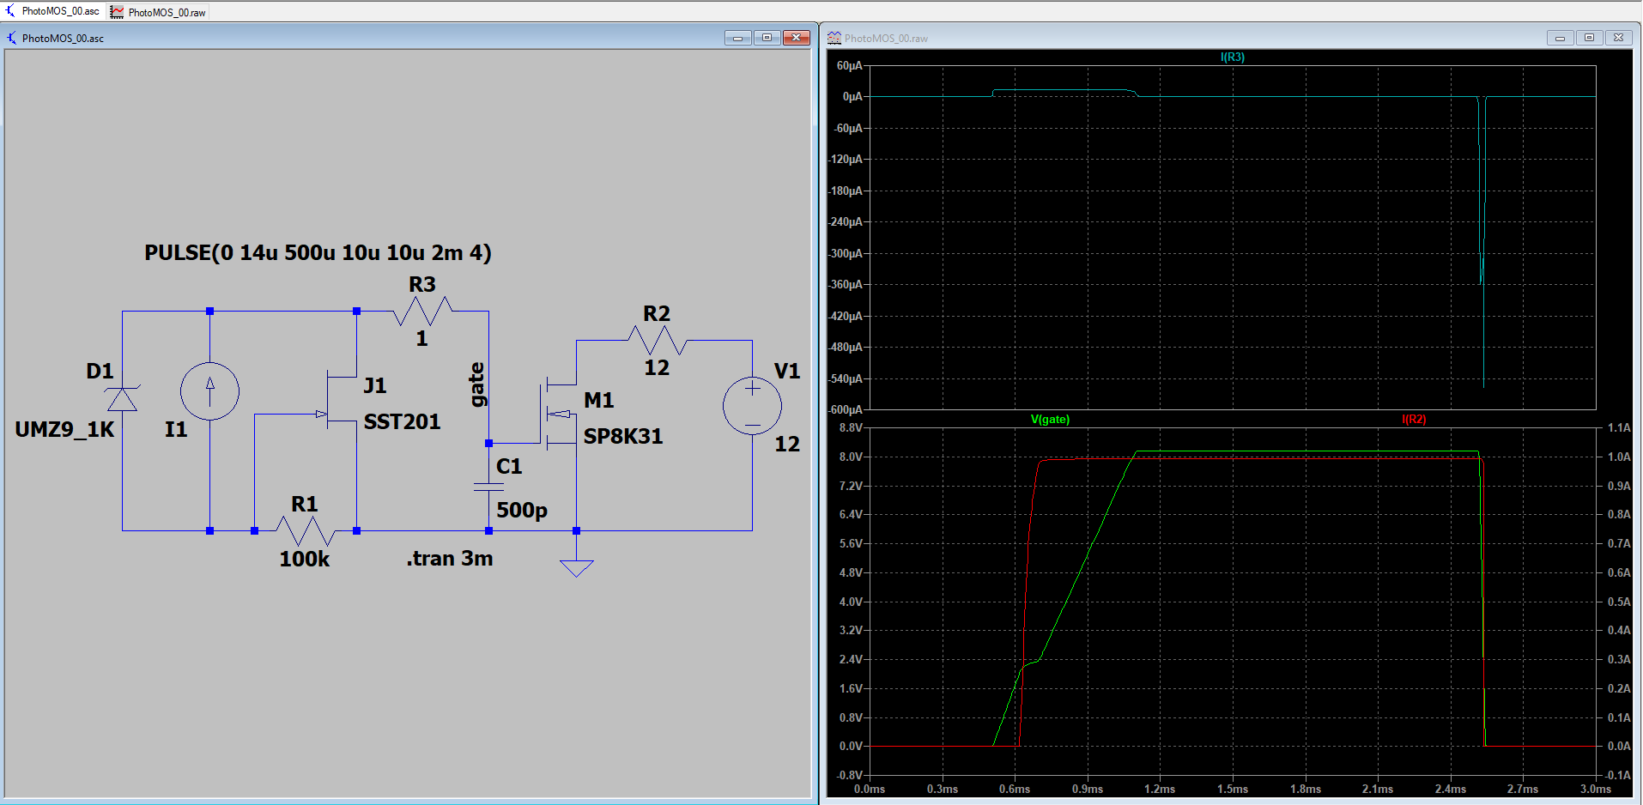1643x805 pixels.
Task: Click the 500p value of C1
Action: pyautogui.click(x=522, y=510)
